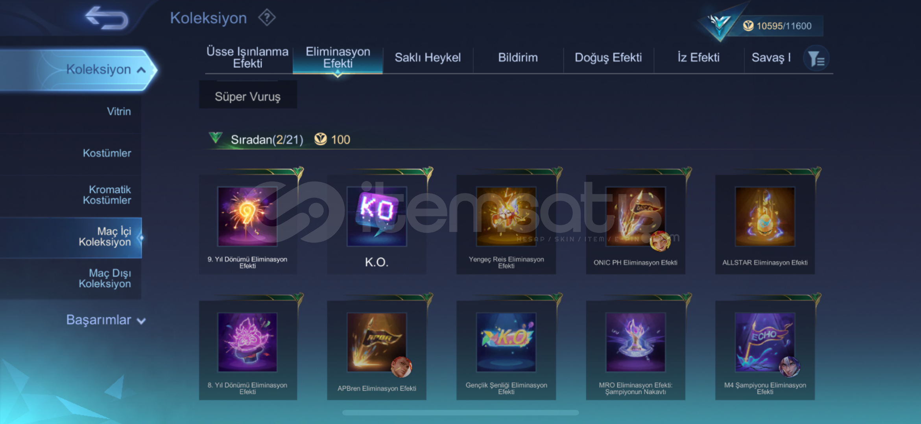Switch to the Doğuş Efekti tab
The image size is (921, 424).
click(x=608, y=58)
